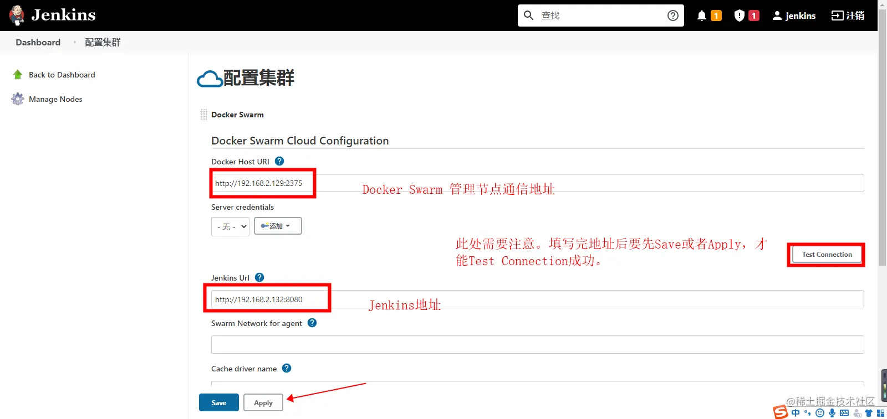Image resolution: width=887 pixels, height=419 pixels.
Task: Start Sogou voice input microphone
Action: pyautogui.click(x=832, y=413)
